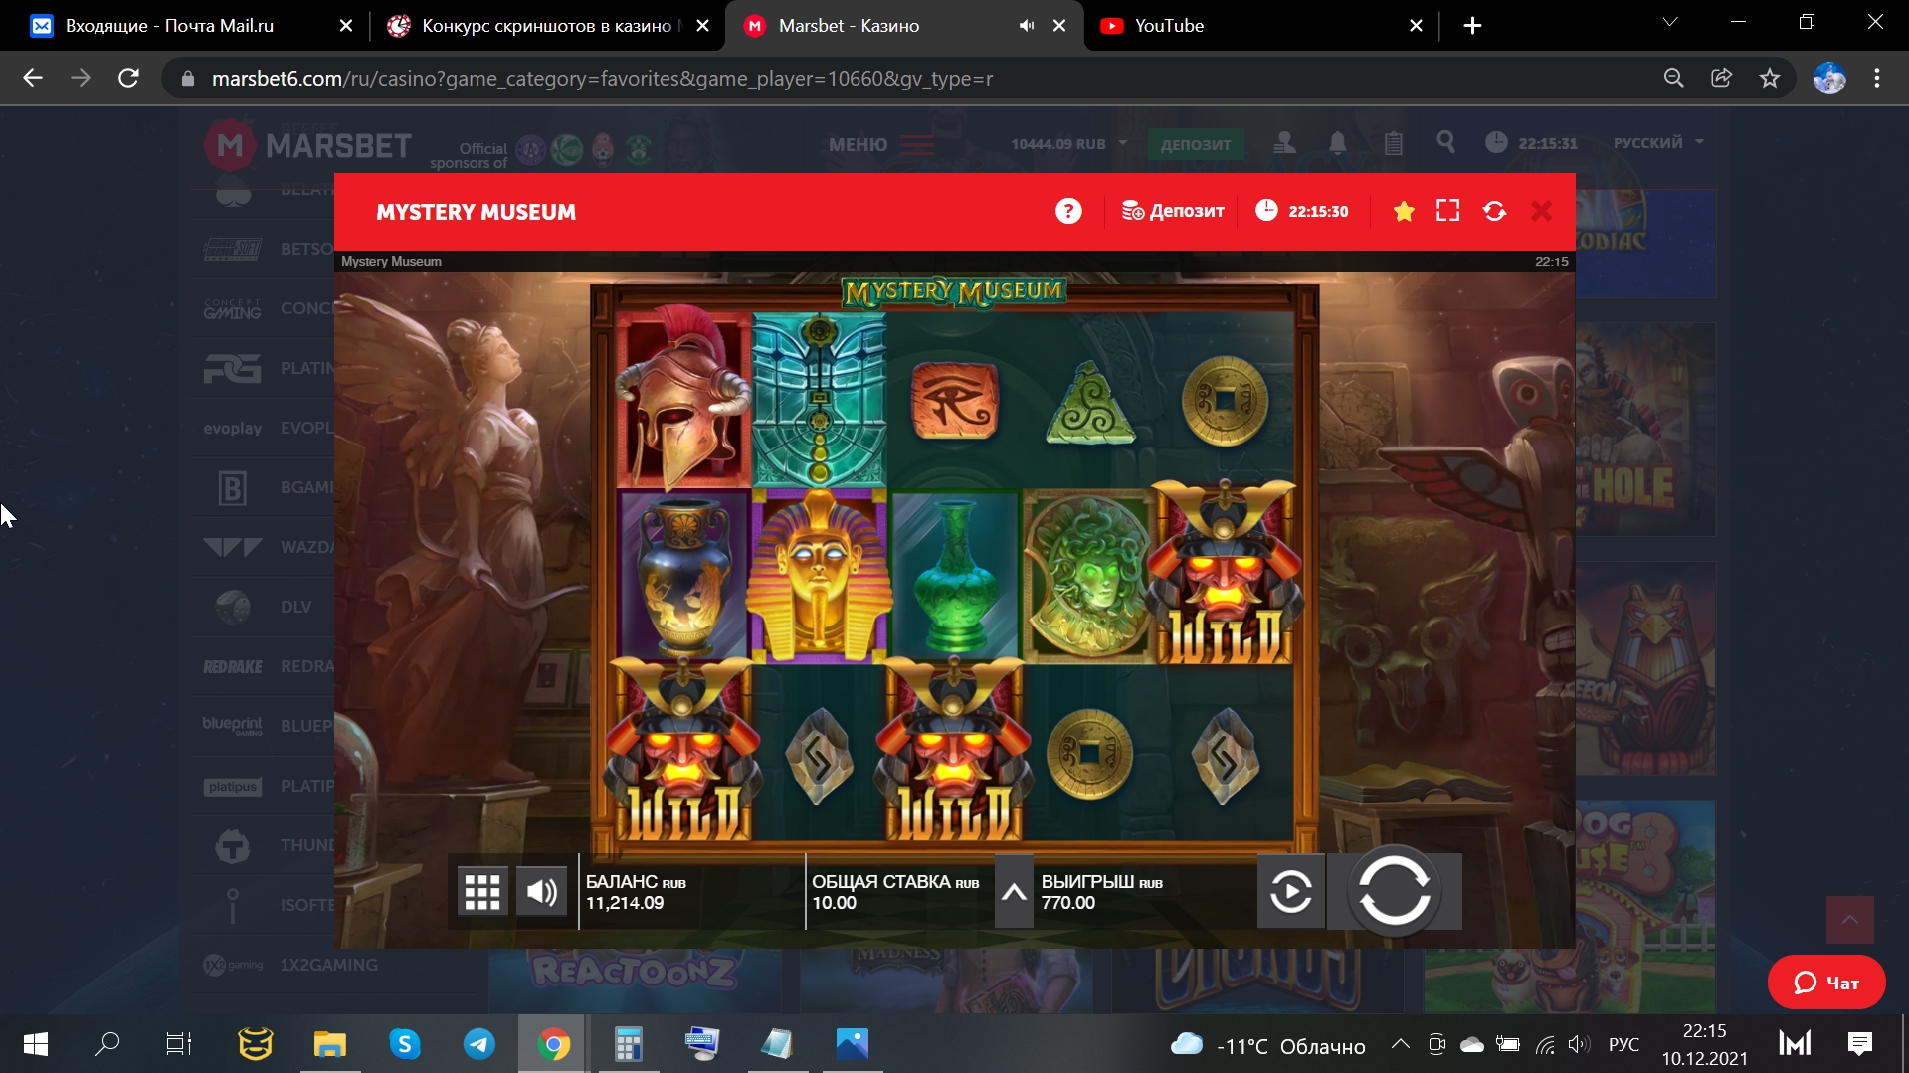Click the green ДЕПОЗИТ site button
1909x1073 pixels.
(1196, 144)
